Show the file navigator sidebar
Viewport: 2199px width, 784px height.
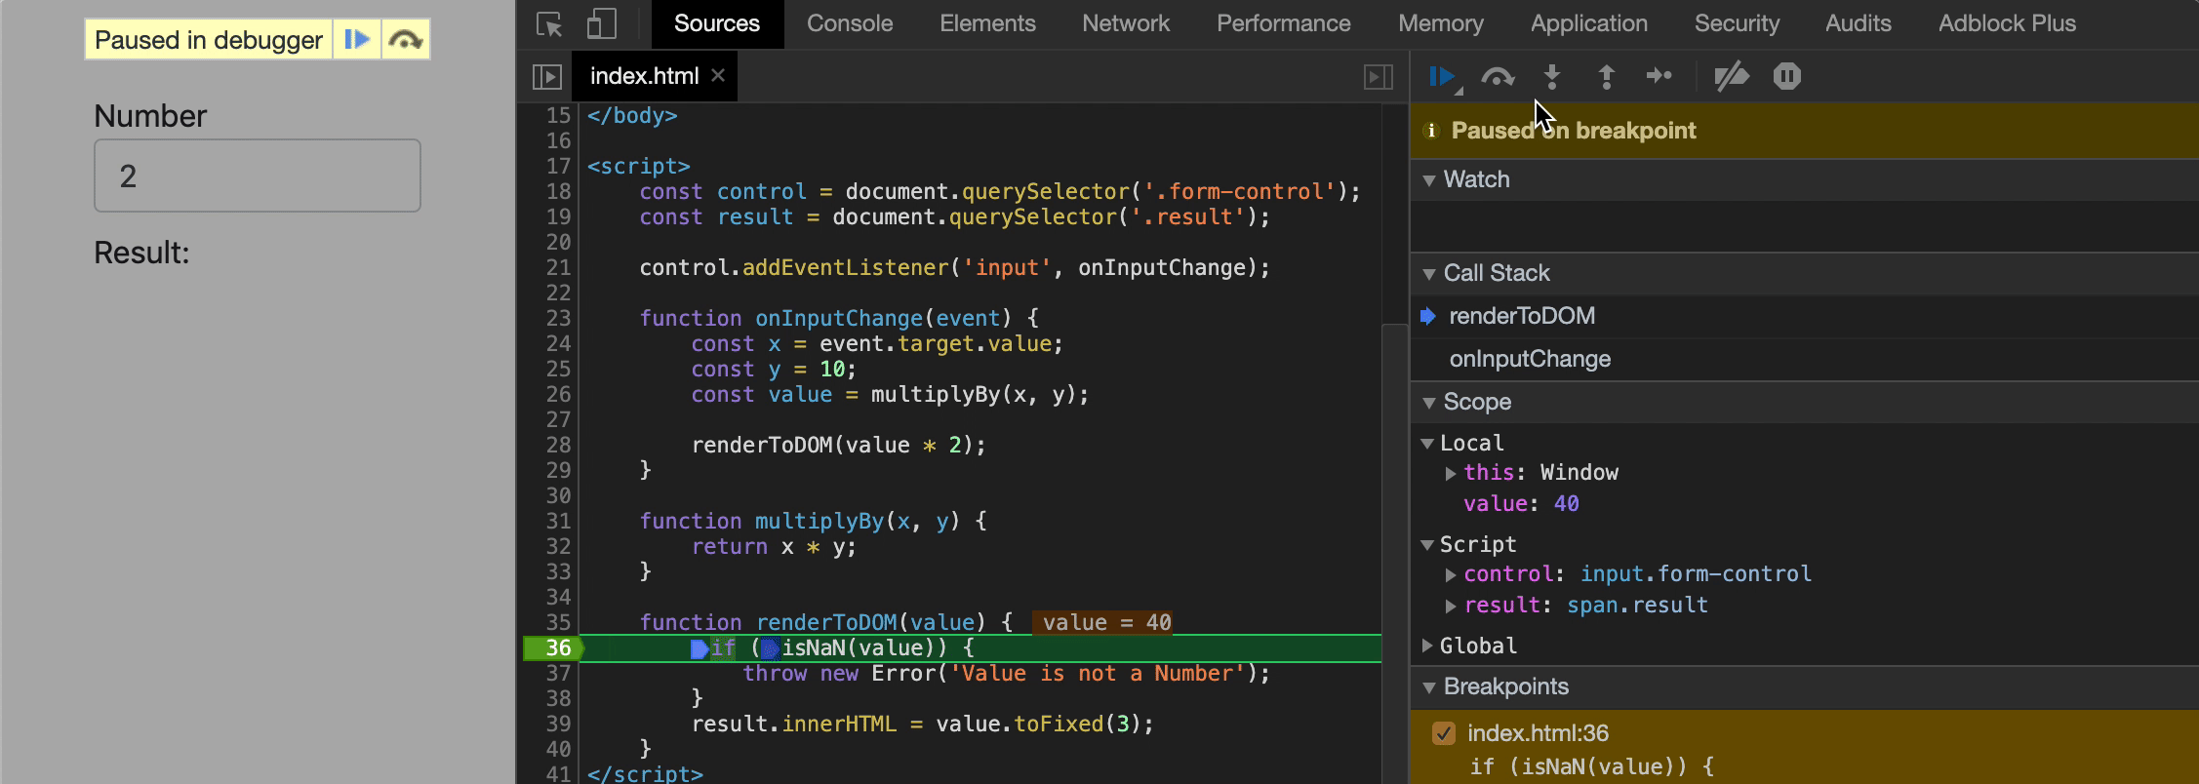click(547, 76)
